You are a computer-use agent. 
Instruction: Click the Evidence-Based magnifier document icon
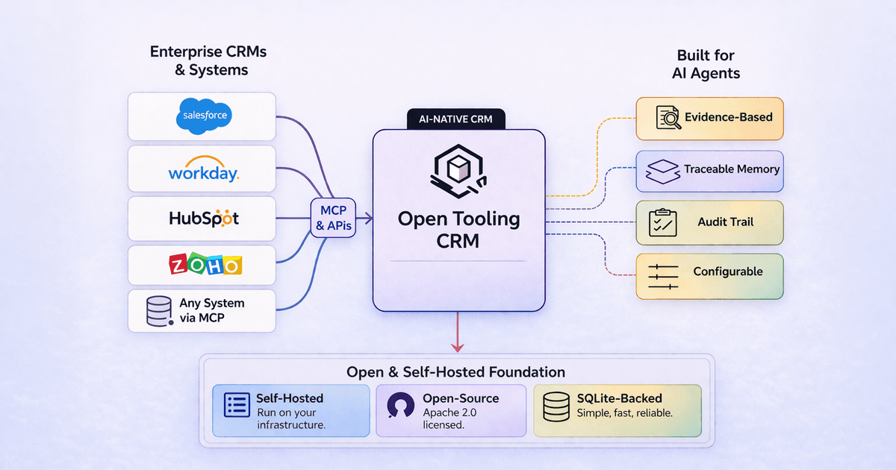tap(668, 118)
